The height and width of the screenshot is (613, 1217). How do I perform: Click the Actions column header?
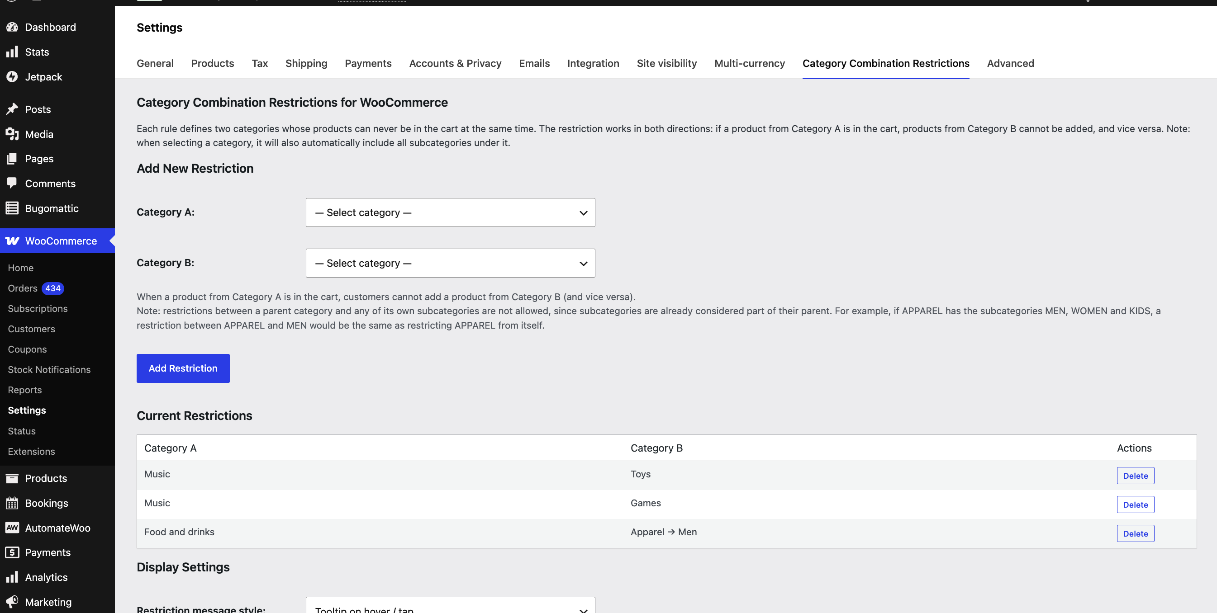tap(1134, 448)
